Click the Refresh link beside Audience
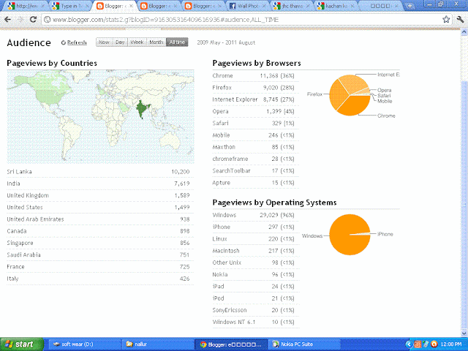Image resolution: width=468 pixels, height=351 pixels. [x=77, y=42]
